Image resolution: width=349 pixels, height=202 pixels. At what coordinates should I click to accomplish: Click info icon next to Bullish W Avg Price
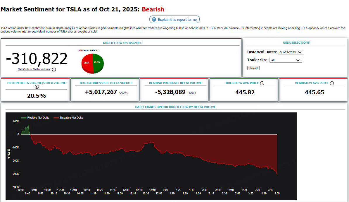262,83
